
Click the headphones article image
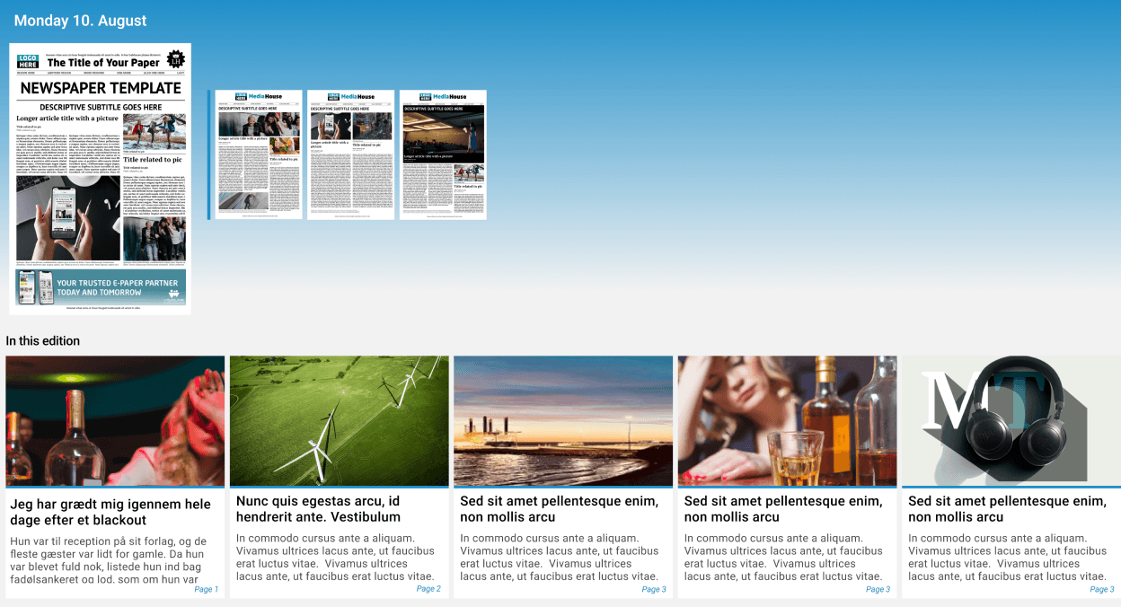tap(1011, 421)
